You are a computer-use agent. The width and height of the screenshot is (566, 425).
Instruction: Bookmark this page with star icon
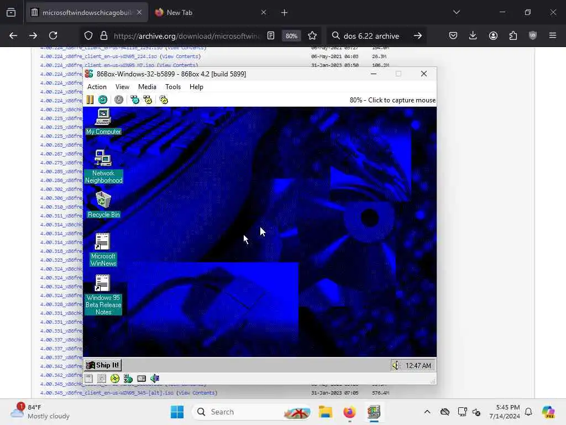(312, 35)
